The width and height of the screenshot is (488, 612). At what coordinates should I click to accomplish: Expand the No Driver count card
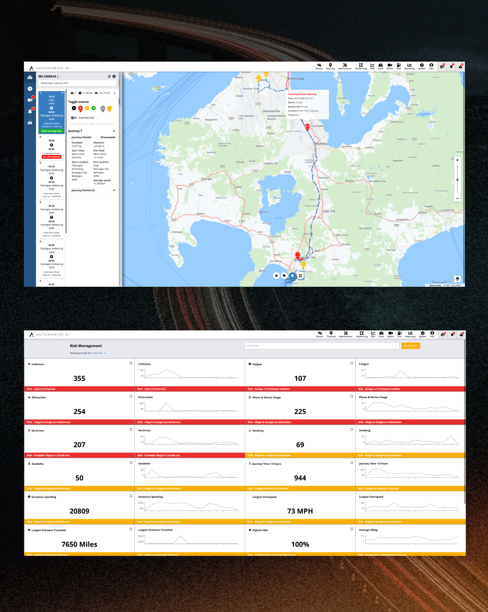pos(131,429)
